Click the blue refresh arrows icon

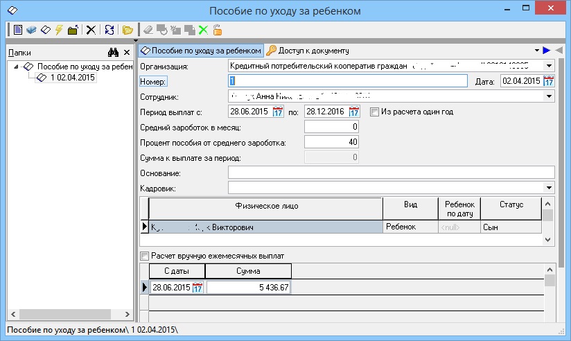[109, 30]
